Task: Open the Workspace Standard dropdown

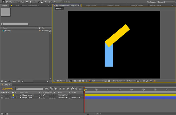Action: (167, 2)
